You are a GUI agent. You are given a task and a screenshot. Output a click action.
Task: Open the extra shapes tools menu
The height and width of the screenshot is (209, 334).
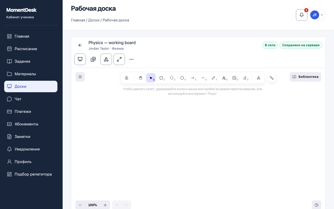coord(259,78)
